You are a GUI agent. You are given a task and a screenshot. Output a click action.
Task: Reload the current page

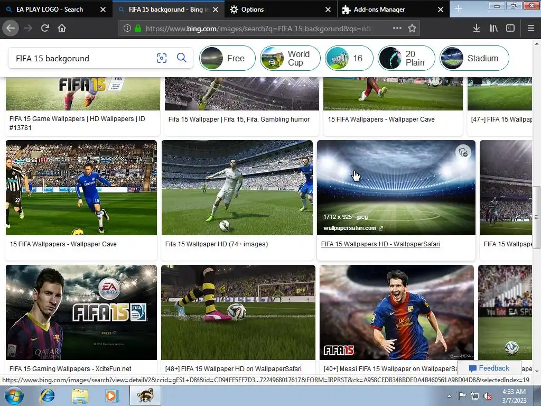coord(45,29)
